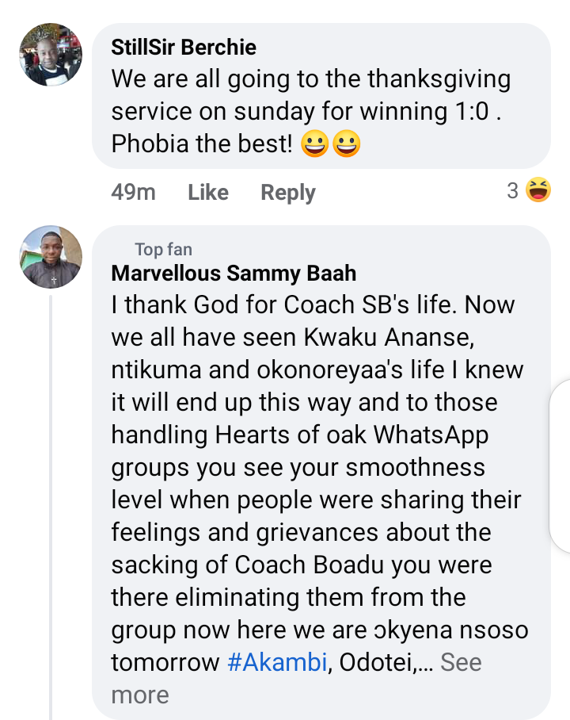Tap the Top fan badge label
This screenshot has height=720, width=570.
[163, 250]
